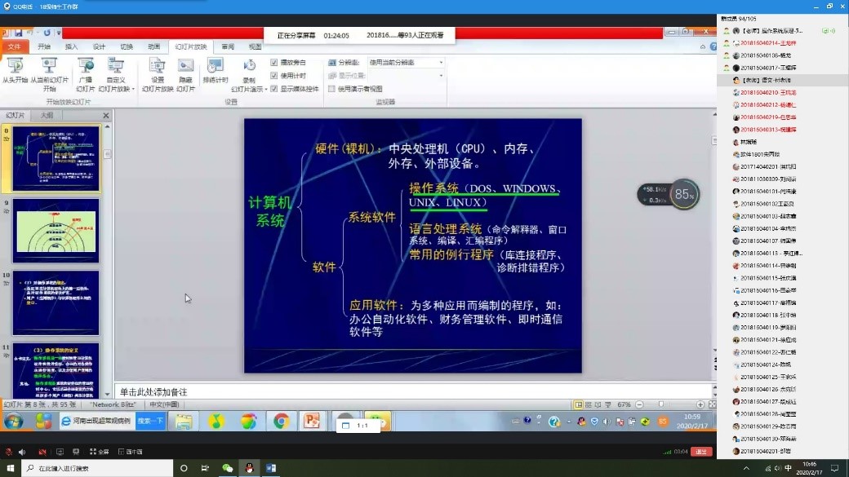This screenshot has width=849, height=477.
Task: Switch to the Animations (动画) ribbon tab
Action: (153, 47)
